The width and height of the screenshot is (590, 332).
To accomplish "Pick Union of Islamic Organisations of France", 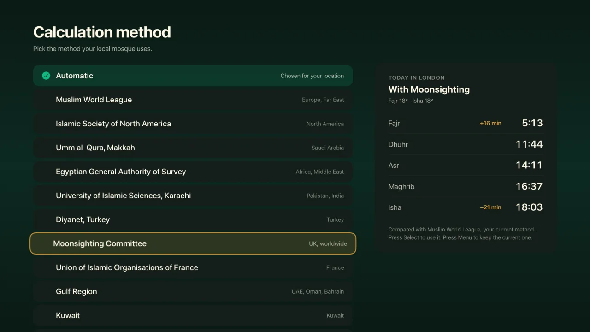I will (x=193, y=267).
